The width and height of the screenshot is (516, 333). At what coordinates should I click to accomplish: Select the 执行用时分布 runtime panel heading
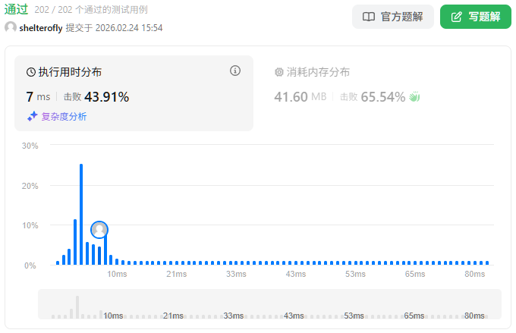click(70, 72)
